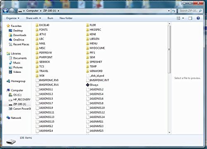Open Downloads in Favorites

(x=20, y=35)
